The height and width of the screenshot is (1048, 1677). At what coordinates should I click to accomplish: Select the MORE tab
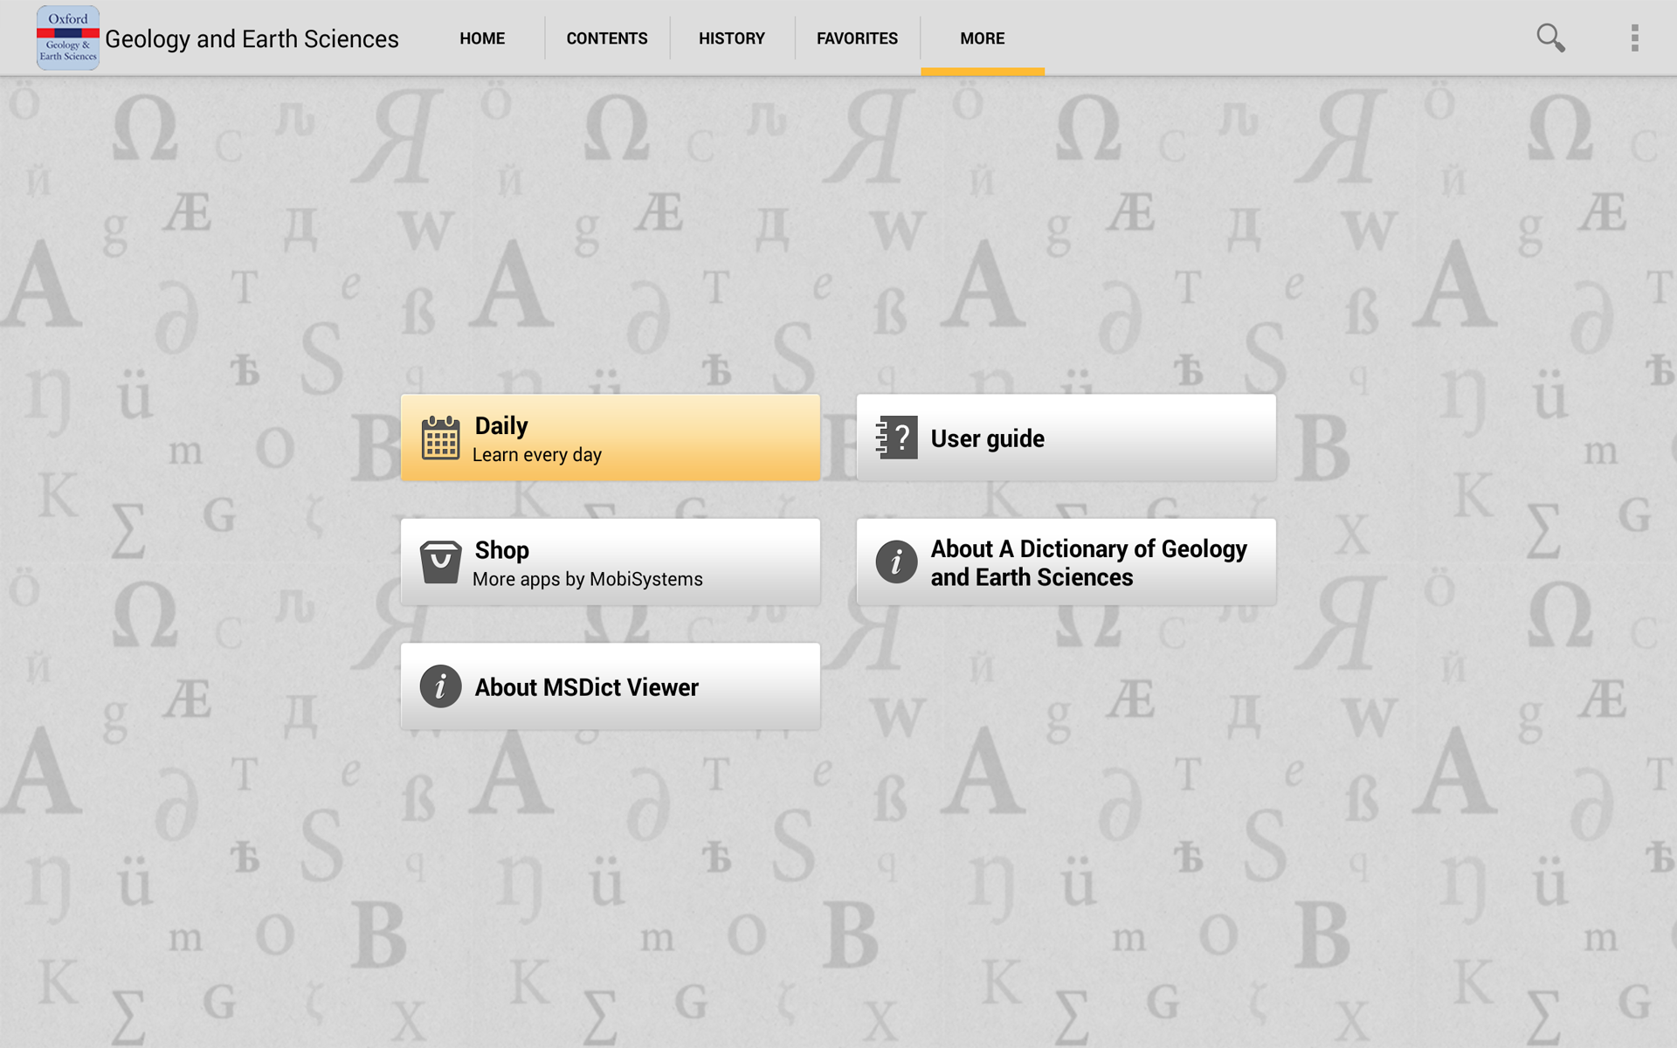pos(982,38)
